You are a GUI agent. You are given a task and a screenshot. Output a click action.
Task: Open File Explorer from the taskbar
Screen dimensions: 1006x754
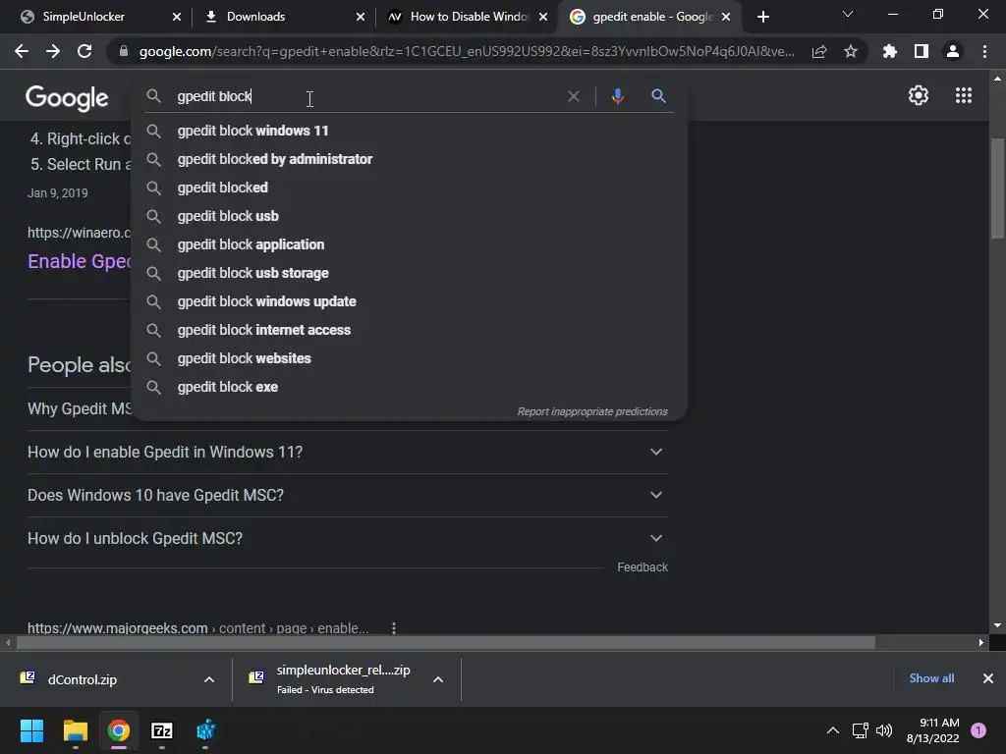pos(75,730)
